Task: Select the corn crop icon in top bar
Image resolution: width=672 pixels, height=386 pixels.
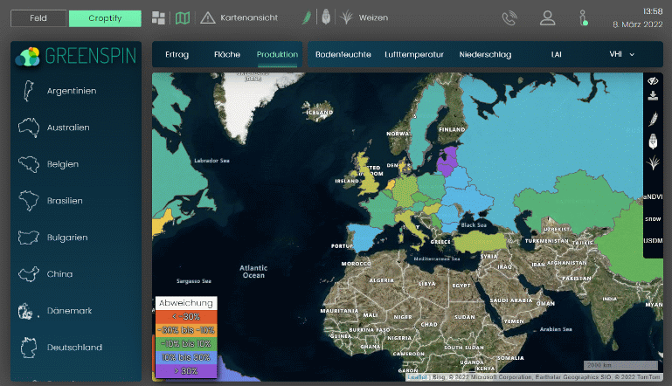Action: 324,17
